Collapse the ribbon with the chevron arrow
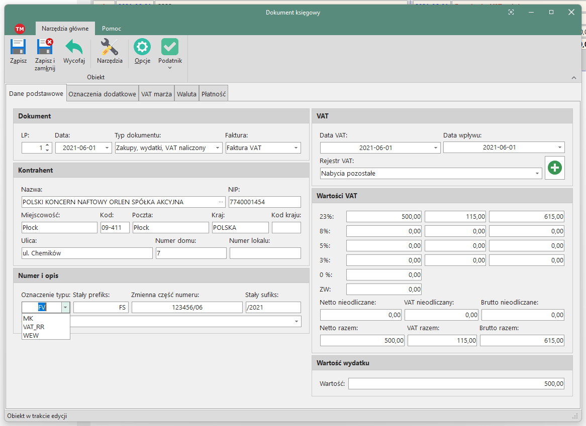This screenshot has height=426, width=586. (x=574, y=78)
